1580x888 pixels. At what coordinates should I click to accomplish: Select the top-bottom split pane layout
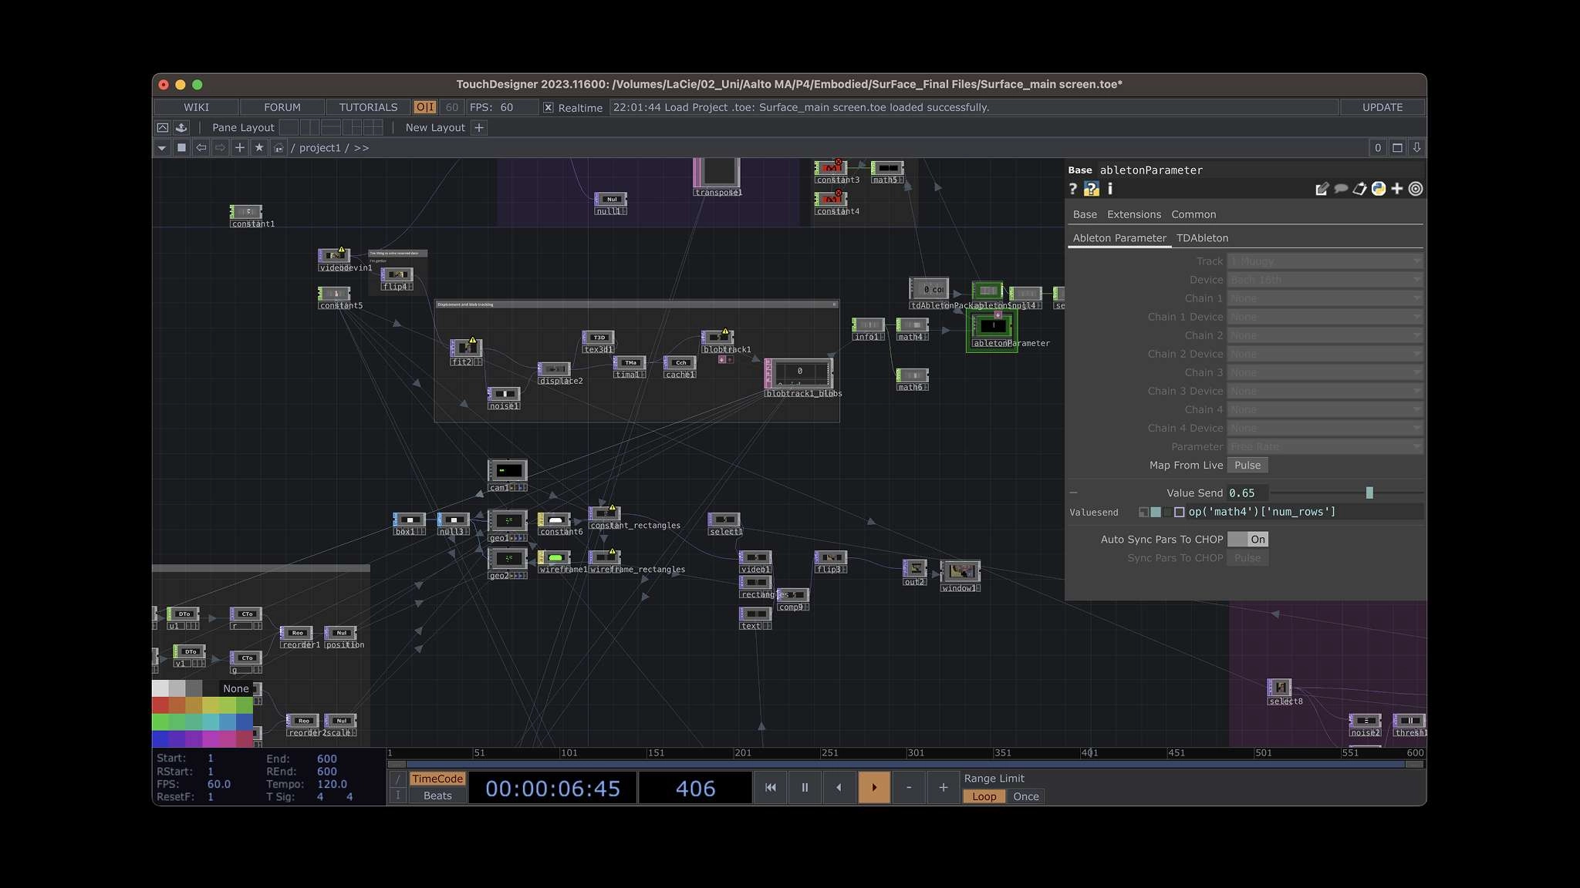click(x=331, y=127)
